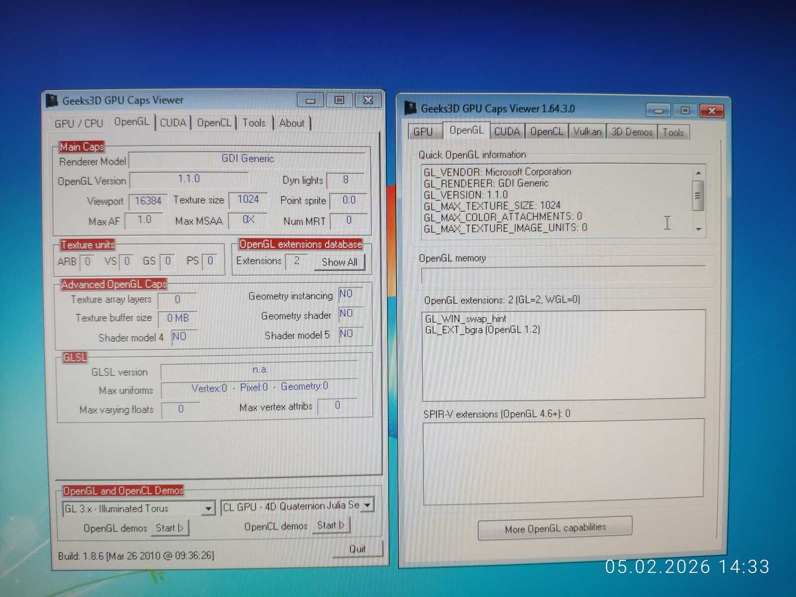Open the Tools tab next to About
The height and width of the screenshot is (597, 796).
click(254, 123)
